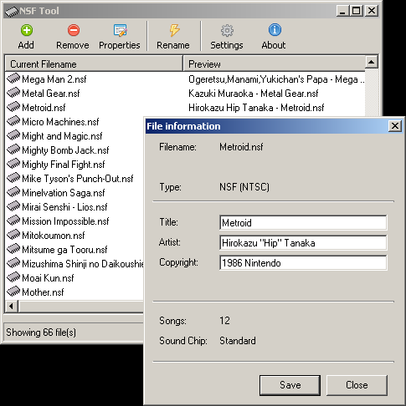Click chip icon beside Minelvation Saga.nsf
The height and width of the screenshot is (406, 406).
coord(13,192)
